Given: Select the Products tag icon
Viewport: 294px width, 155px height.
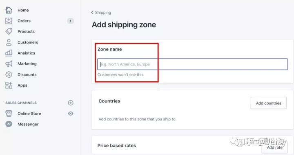Looking at the screenshot, I should (x=9, y=31).
